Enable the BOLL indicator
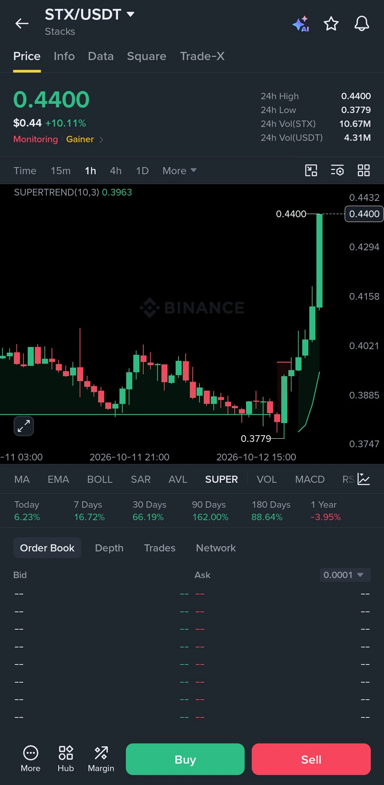Image resolution: width=384 pixels, height=785 pixels. [100, 479]
